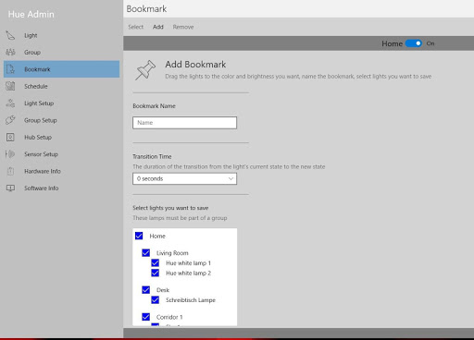
Task: Switch to the Select tab
Action: pos(136,27)
